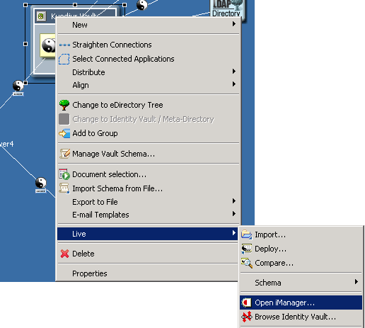Click the red X Delete icon

(x=64, y=254)
